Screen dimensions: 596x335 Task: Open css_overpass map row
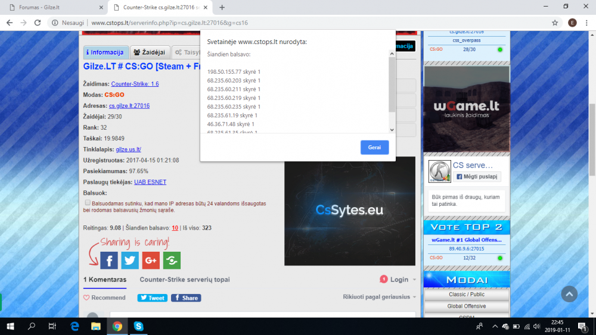[467, 40]
